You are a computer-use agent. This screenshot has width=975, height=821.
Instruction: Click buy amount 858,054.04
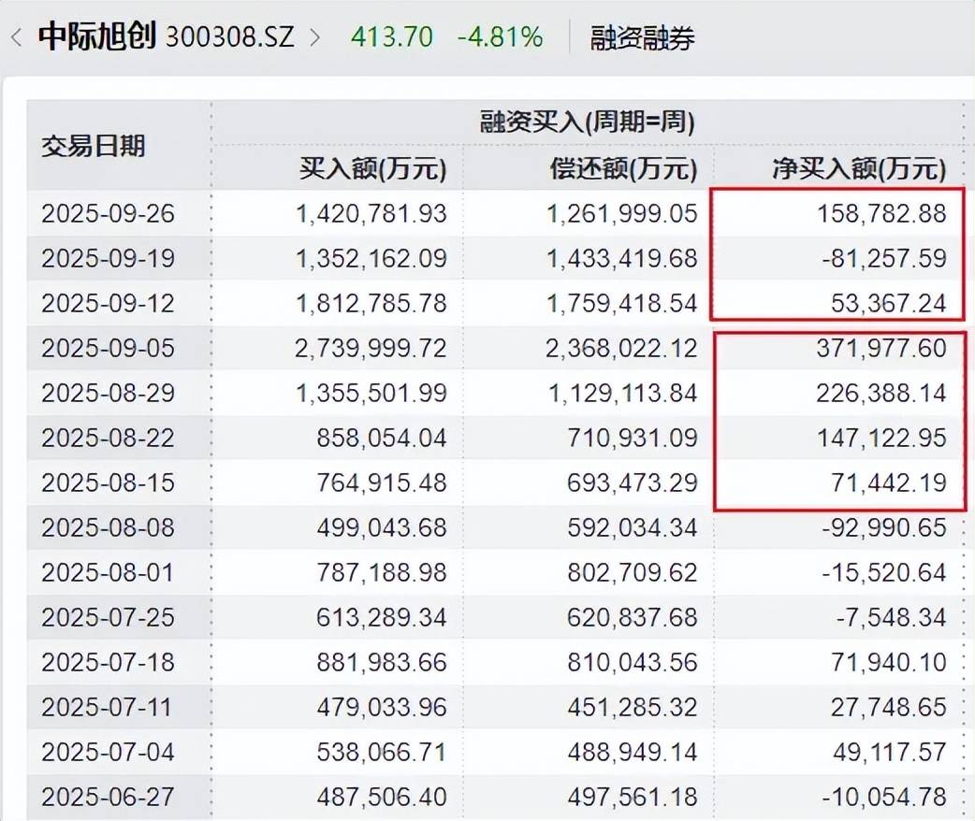click(x=382, y=439)
